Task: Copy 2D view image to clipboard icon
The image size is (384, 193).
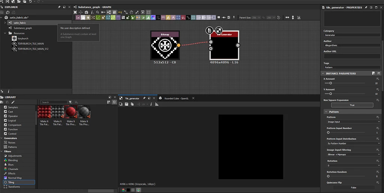Action: [x=132, y=104]
